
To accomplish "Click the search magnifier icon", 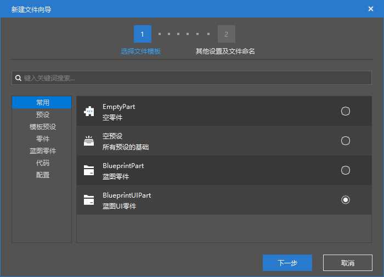I will (18, 78).
